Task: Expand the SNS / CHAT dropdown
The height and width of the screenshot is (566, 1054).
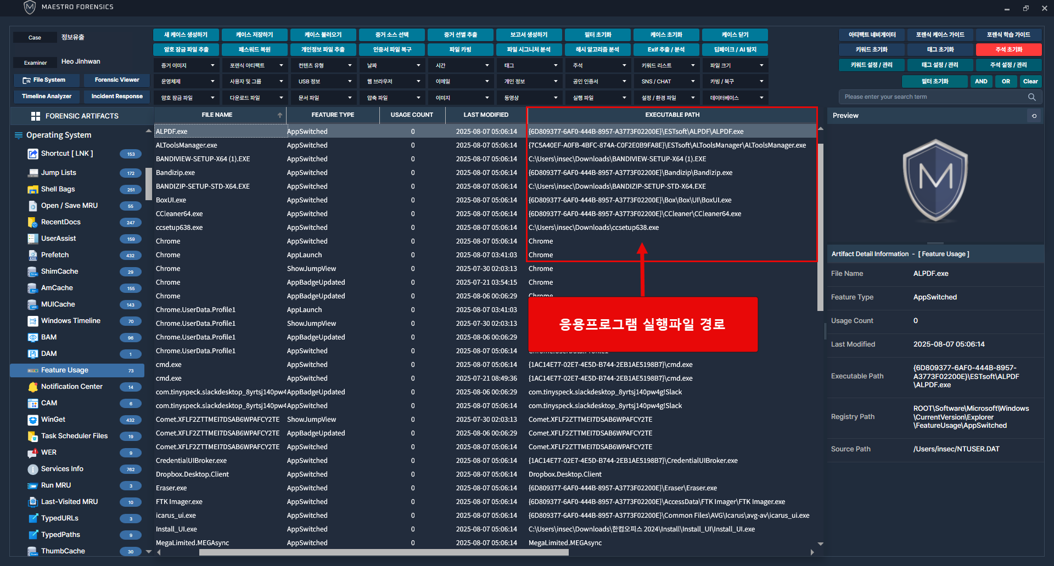Action: coord(667,81)
